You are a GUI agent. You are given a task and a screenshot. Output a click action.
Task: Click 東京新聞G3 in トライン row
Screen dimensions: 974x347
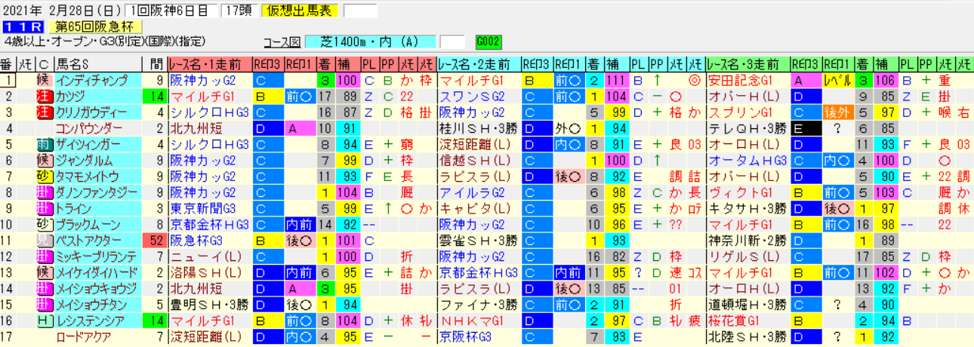click(x=209, y=207)
